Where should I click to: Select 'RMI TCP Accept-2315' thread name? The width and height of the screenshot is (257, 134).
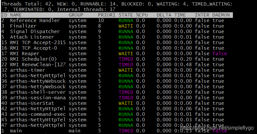[x=38, y=43]
